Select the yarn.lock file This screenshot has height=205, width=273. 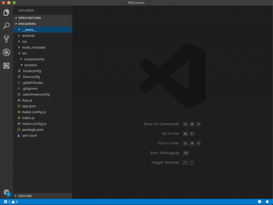[29, 135]
